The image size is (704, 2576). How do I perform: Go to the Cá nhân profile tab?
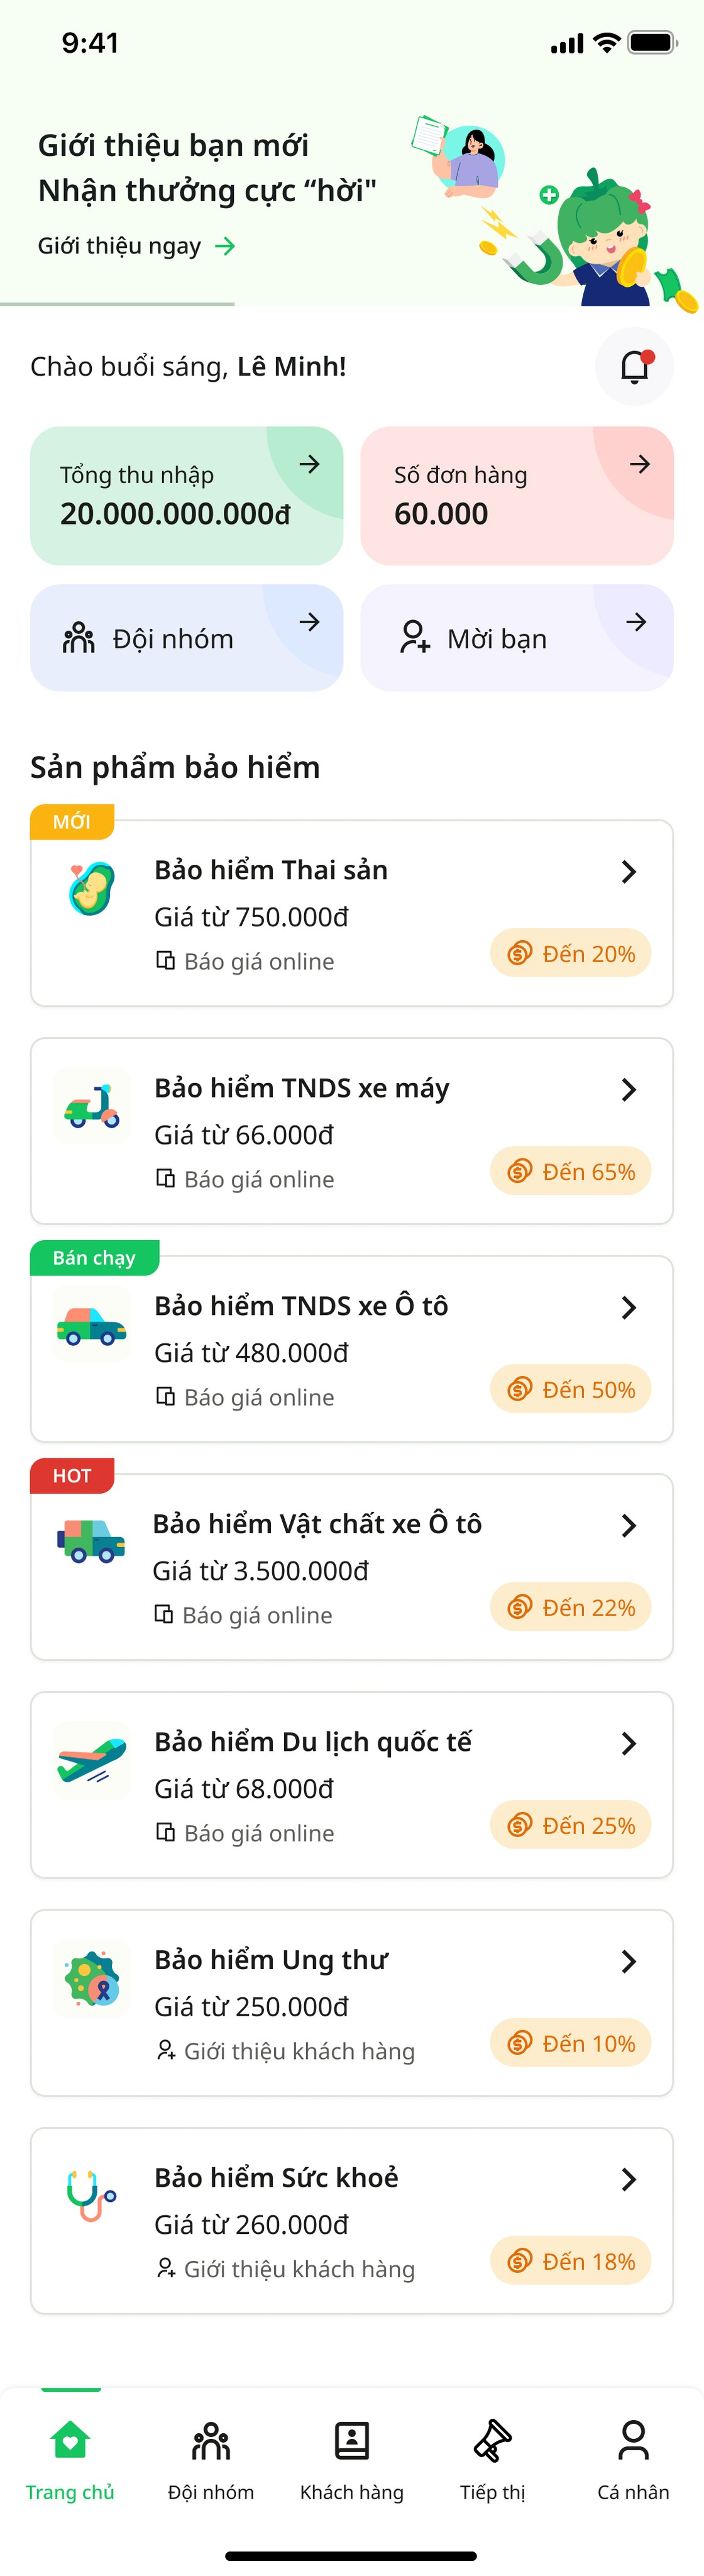click(x=633, y=2461)
